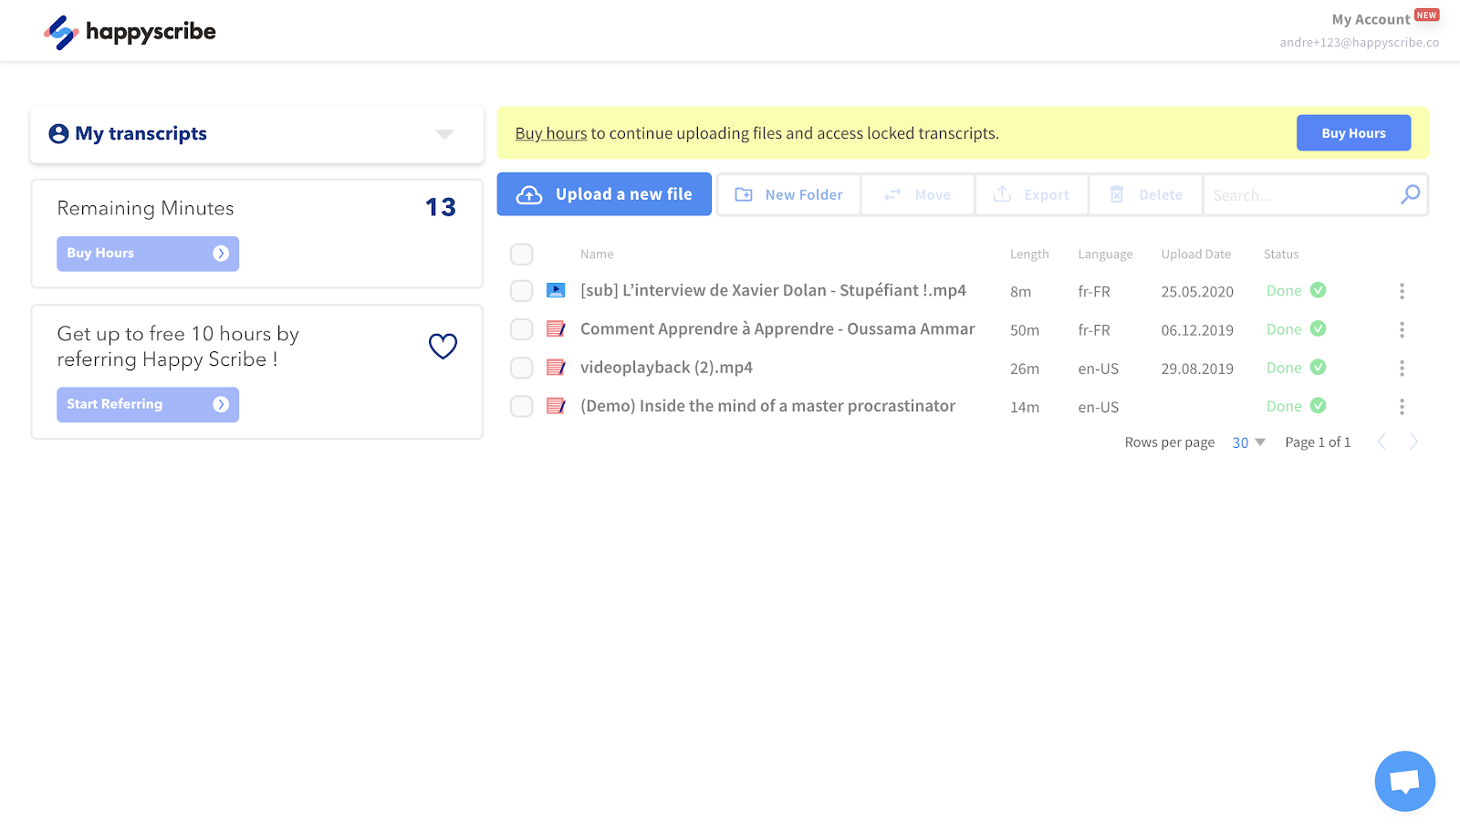Viewport: 1460px width, 832px height.
Task: Open more options for Demo procrastinator transcript
Action: click(1402, 407)
